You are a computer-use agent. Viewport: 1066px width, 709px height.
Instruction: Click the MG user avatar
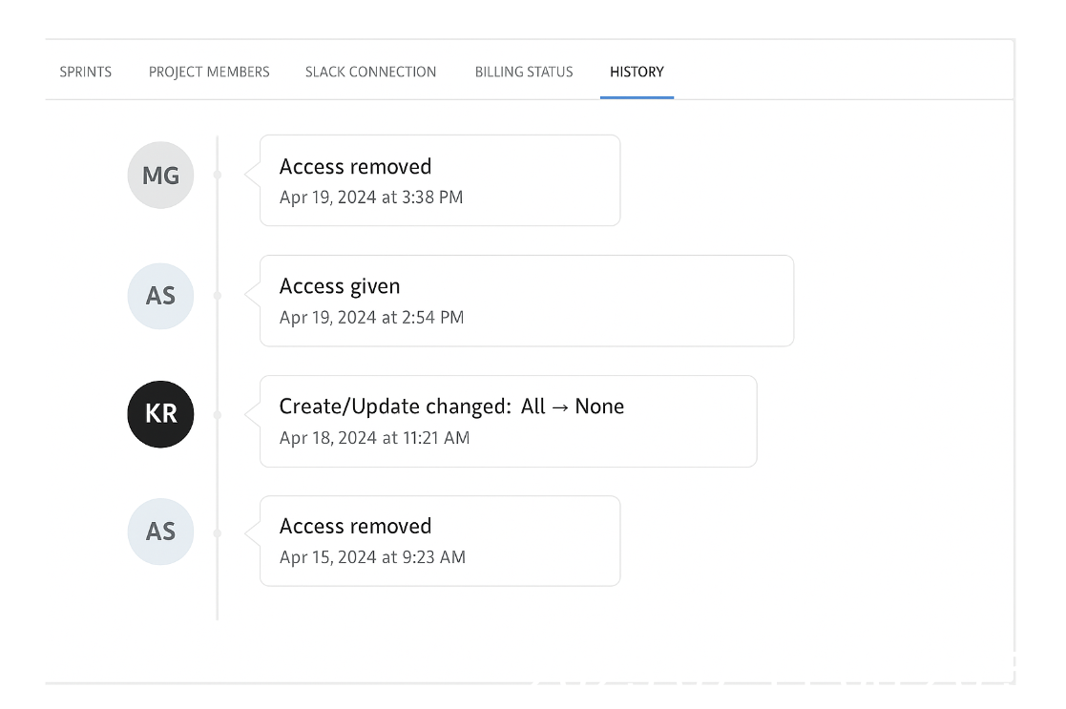click(160, 176)
